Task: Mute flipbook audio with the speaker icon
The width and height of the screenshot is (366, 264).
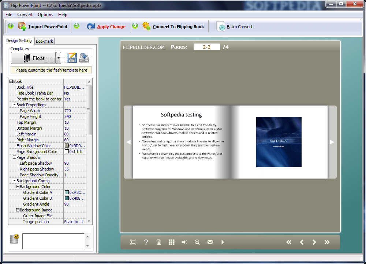Action: pos(184,242)
